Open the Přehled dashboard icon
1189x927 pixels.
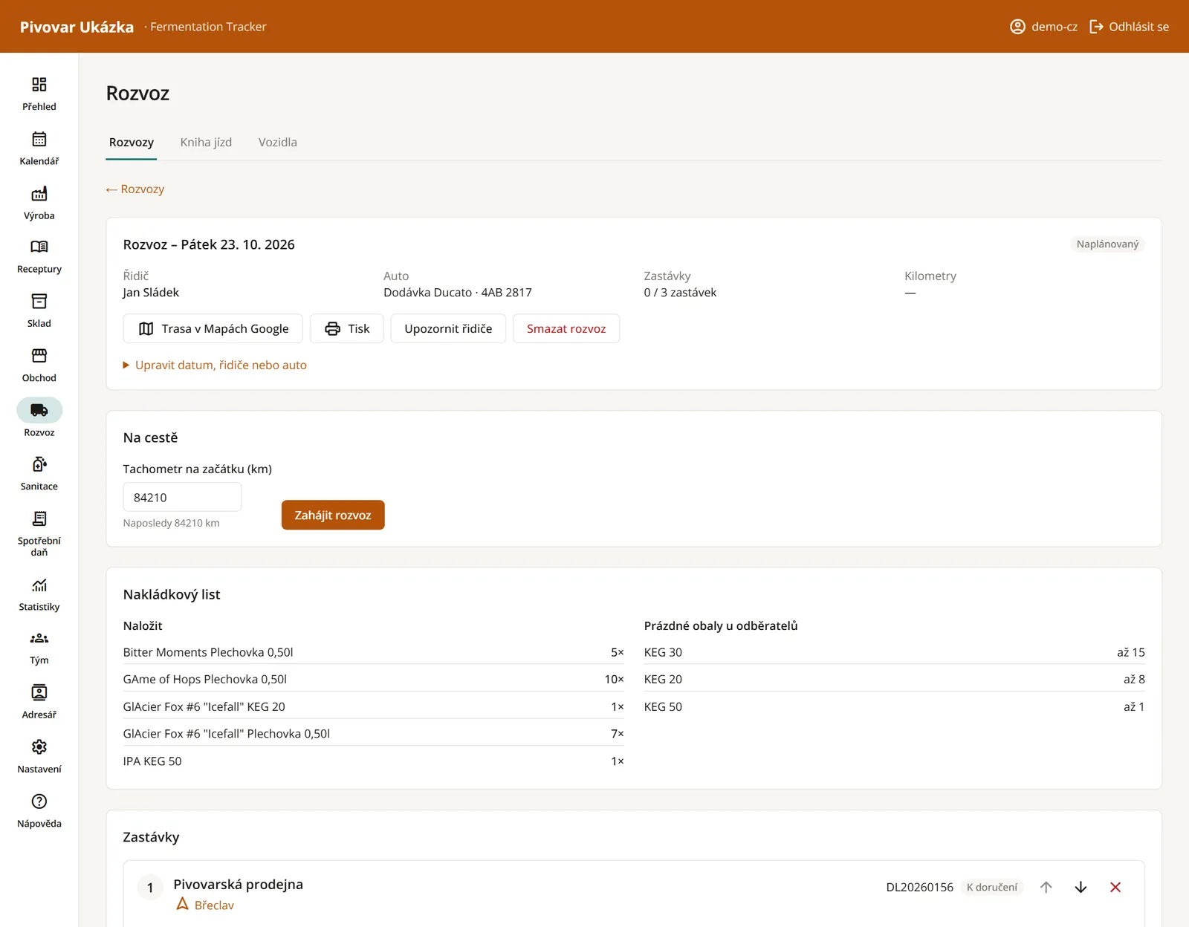tap(39, 84)
